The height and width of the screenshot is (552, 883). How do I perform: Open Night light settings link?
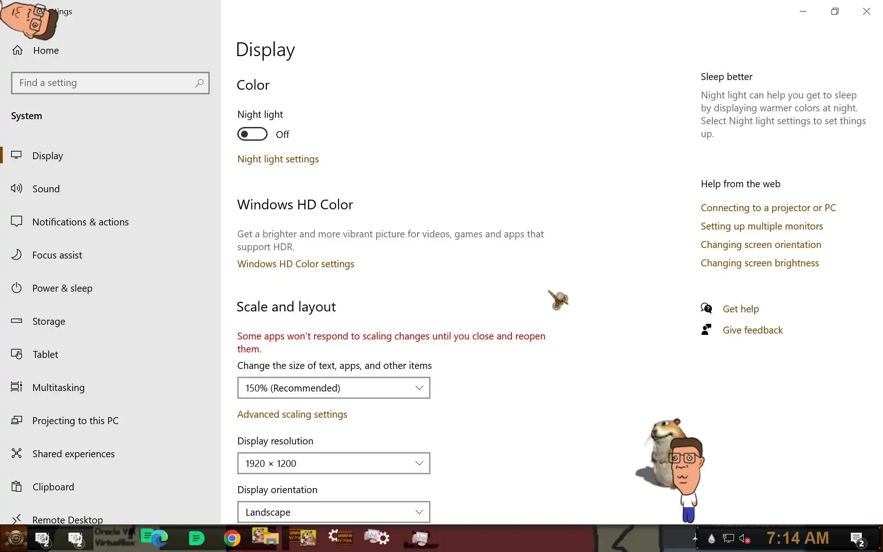(278, 159)
